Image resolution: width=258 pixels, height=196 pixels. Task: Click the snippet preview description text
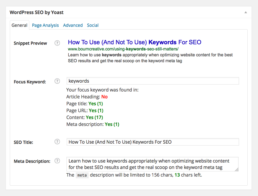[150, 58]
